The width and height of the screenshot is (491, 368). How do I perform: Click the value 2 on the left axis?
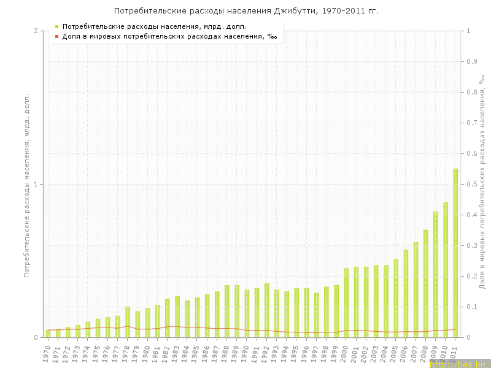[36, 31]
